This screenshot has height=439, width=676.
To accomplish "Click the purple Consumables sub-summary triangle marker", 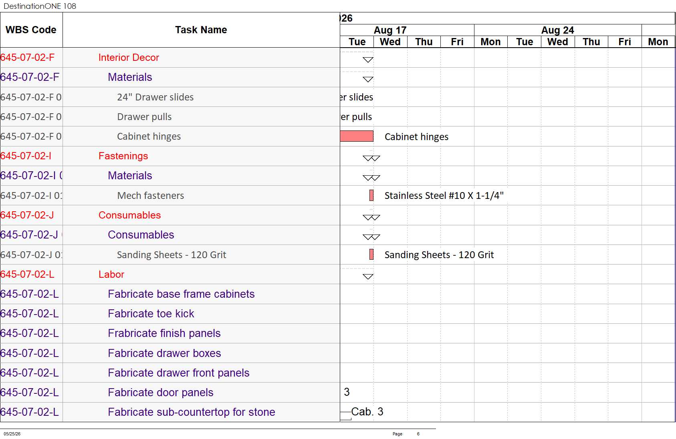I will pos(371,237).
